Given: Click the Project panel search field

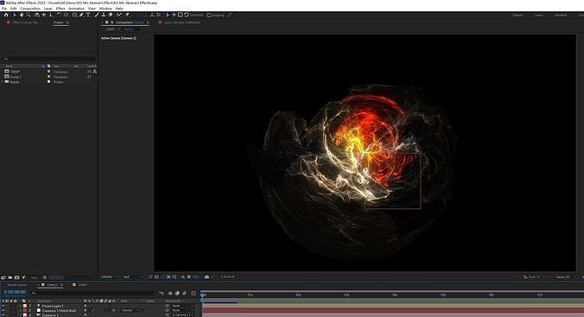Looking at the screenshot, I should click(48, 59).
